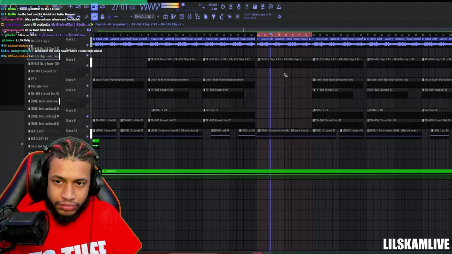Open undo history icon
The height and width of the screenshot is (254, 452).
222,7
